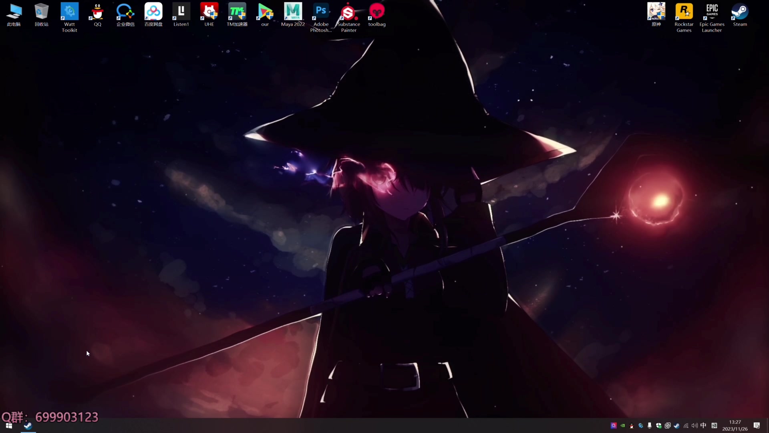The height and width of the screenshot is (433, 769).
Task: Open the Windows Start menu
Action: point(9,425)
